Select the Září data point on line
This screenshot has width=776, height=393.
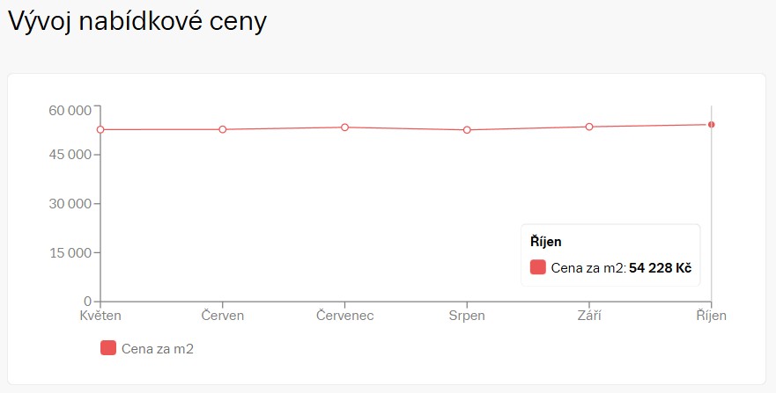point(589,127)
